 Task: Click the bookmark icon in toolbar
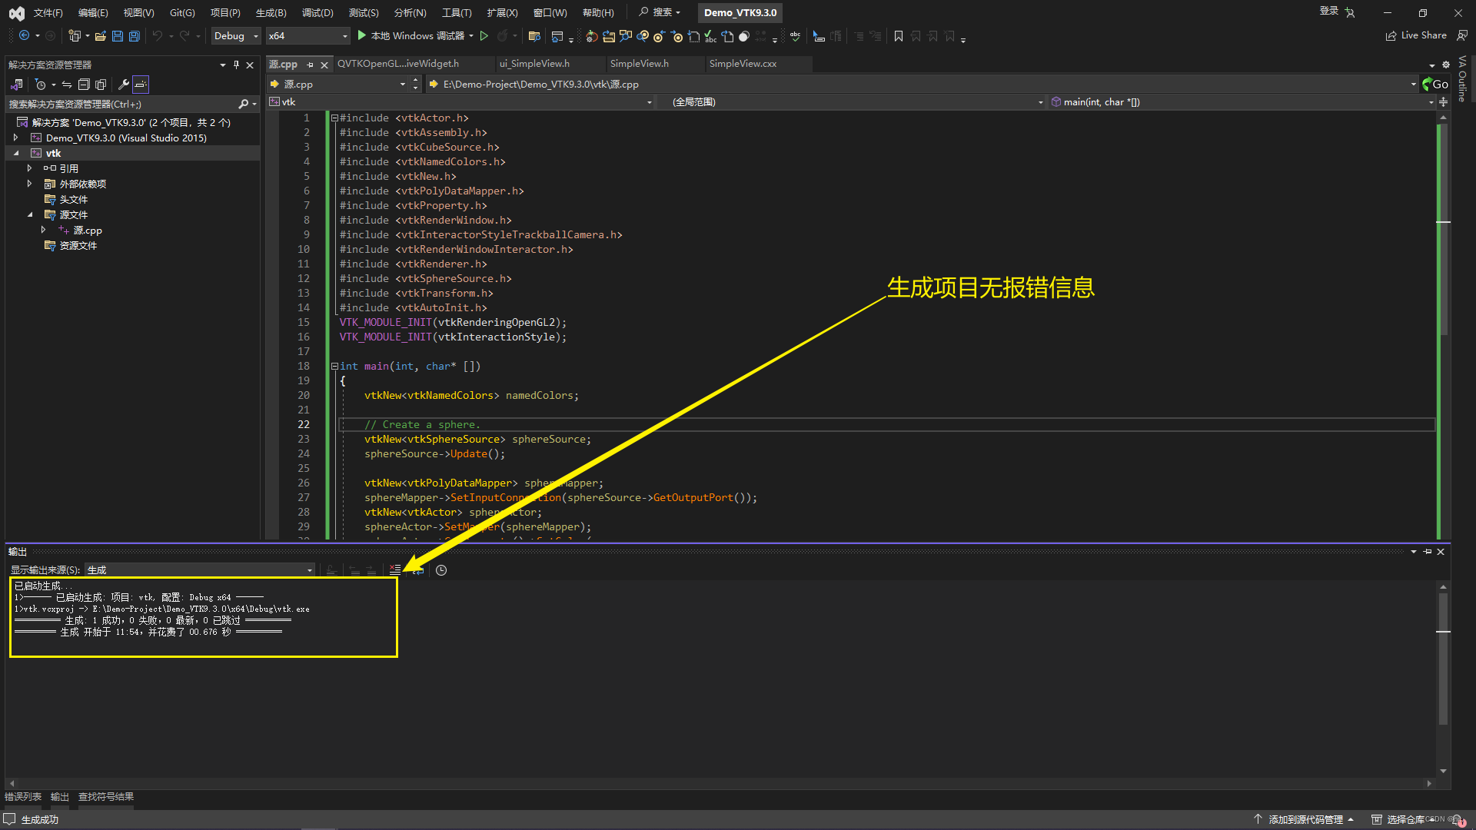[898, 36]
